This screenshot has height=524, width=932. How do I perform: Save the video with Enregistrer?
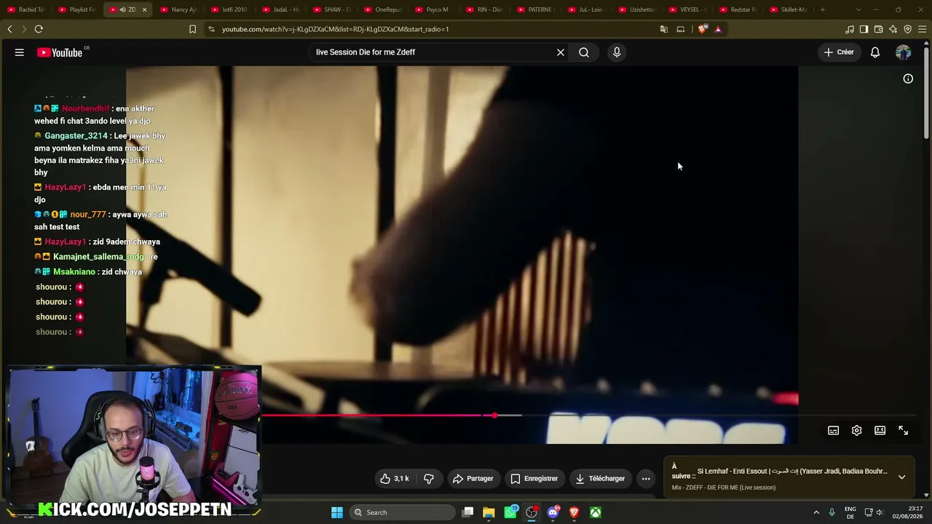[x=534, y=479]
